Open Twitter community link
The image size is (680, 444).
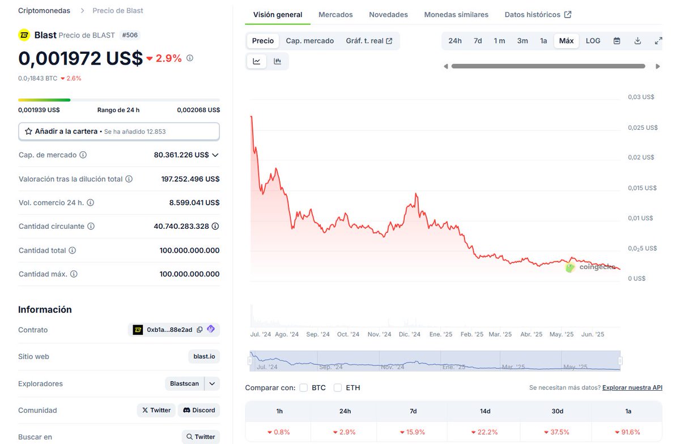156,410
